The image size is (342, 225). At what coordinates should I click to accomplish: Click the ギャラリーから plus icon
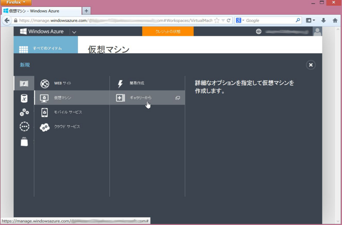[121, 98]
